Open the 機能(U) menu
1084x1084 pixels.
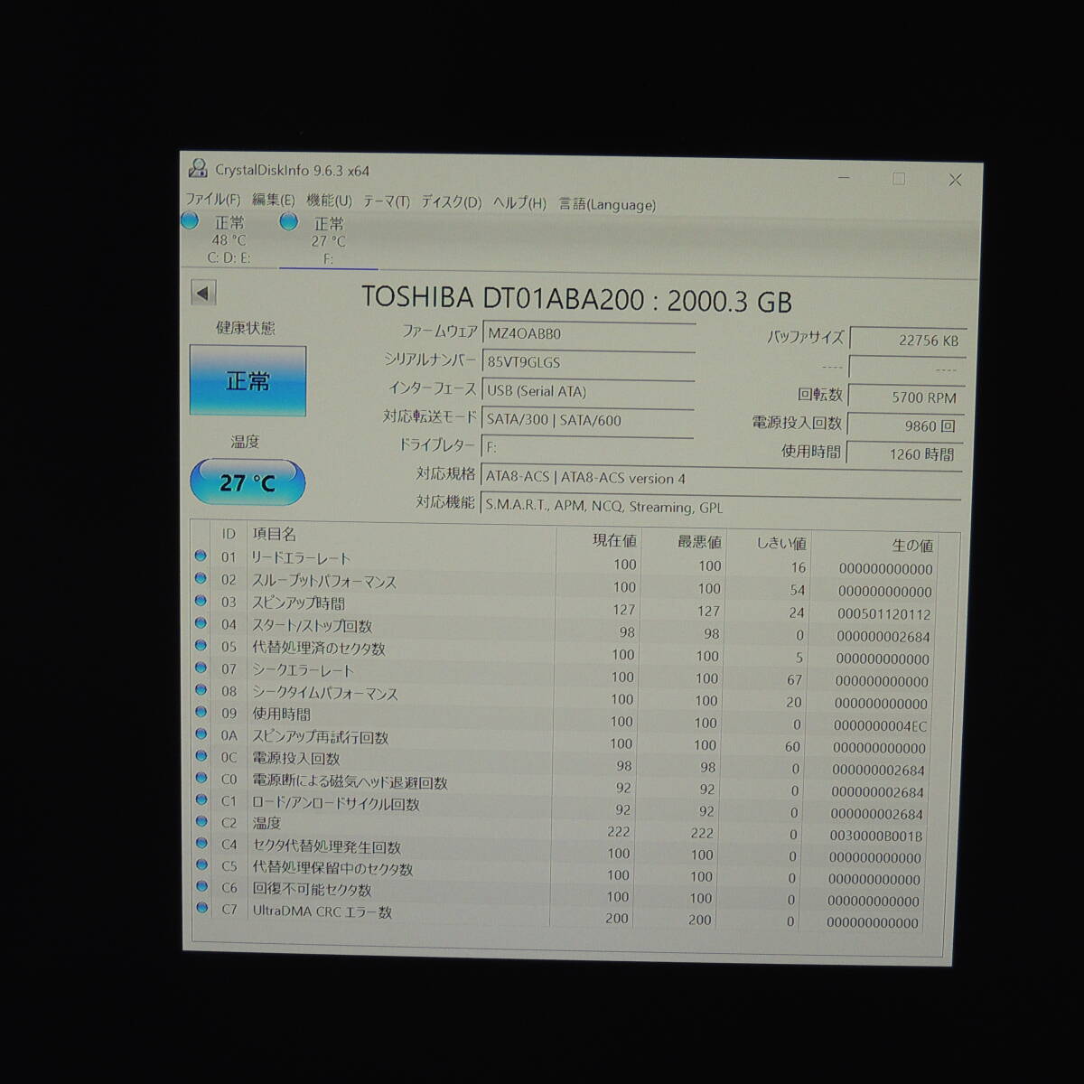tap(329, 201)
